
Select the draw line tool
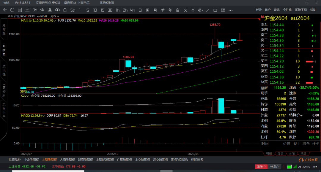point(207,10)
